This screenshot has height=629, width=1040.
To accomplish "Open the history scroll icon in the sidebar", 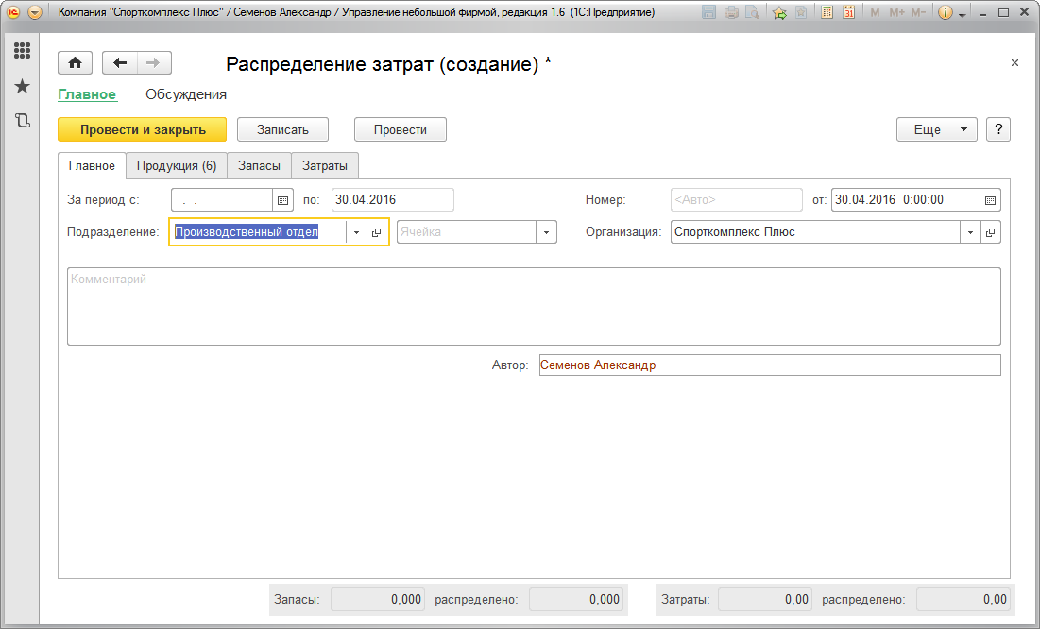I will 22,121.
